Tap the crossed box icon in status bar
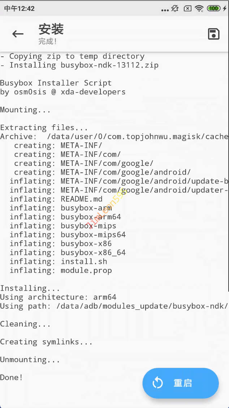The height and width of the screenshot is (408, 229). [187, 8]
